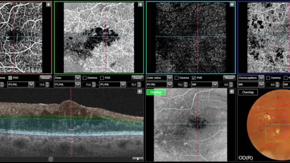The height and width of the screenshot is (163, 290).
Task: Expand the Outer retina panel via its corner icon
Action: coord(232,5)
